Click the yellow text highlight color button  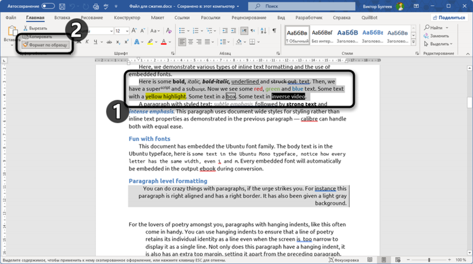click(151, 42)
